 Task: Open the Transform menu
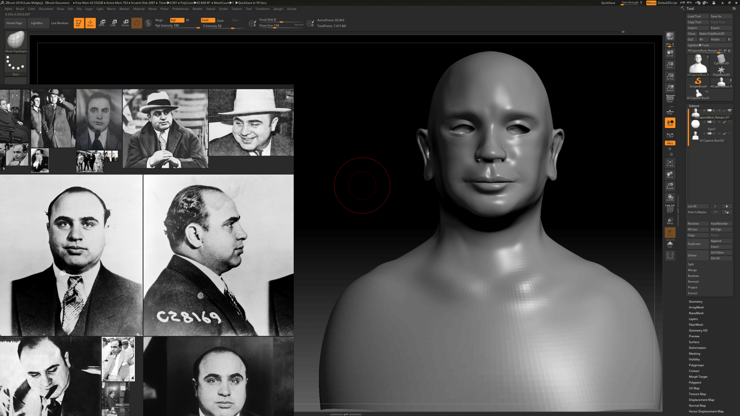tap(262, 9)
